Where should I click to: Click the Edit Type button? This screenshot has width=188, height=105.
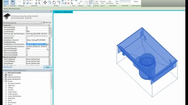(47, 23)
